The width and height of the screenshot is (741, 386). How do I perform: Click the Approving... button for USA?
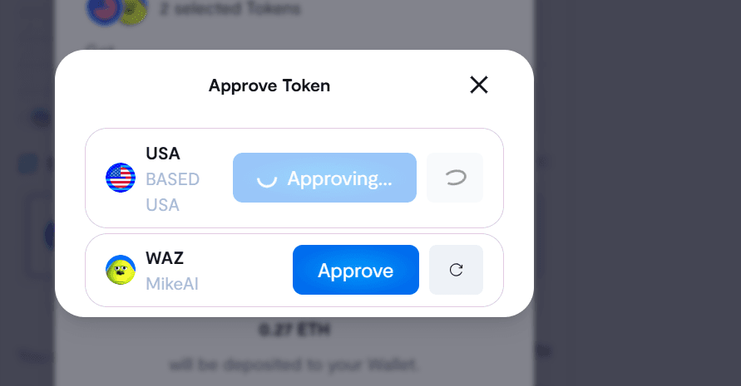pyautogui.click(x=324, y=178)
